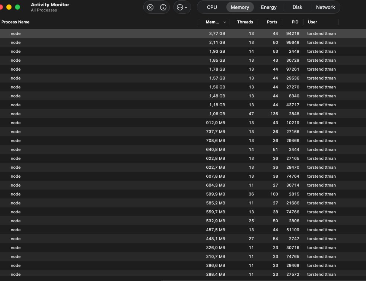
Task: Click the 1,85 GB memory value
Action: click(x=217, y=60)
